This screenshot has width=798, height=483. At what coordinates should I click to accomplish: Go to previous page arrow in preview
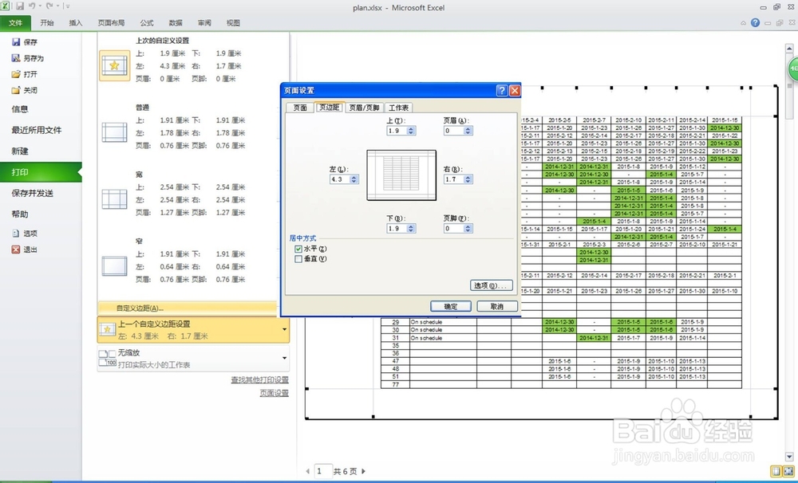[307, 471]
